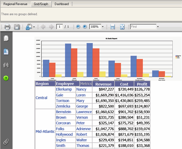Open the Bookmarks panel in the sidebar
The height and width of the screenshot is (149, 182).
[x=6, y=52]
